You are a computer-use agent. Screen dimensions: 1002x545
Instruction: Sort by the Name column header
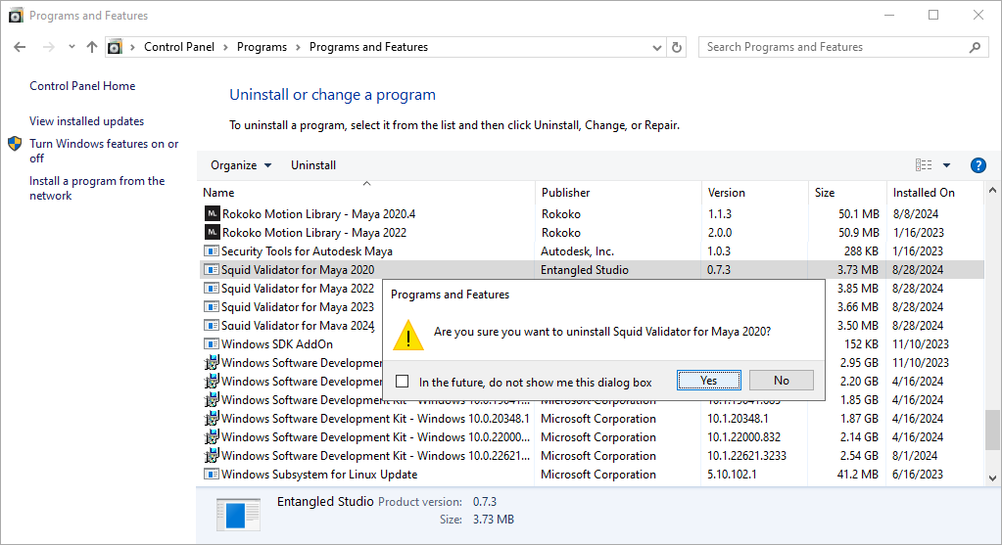[367, 192]
